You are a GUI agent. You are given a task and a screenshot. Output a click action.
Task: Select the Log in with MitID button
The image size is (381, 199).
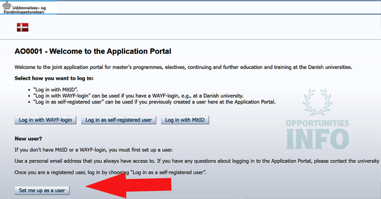(185, 120)
